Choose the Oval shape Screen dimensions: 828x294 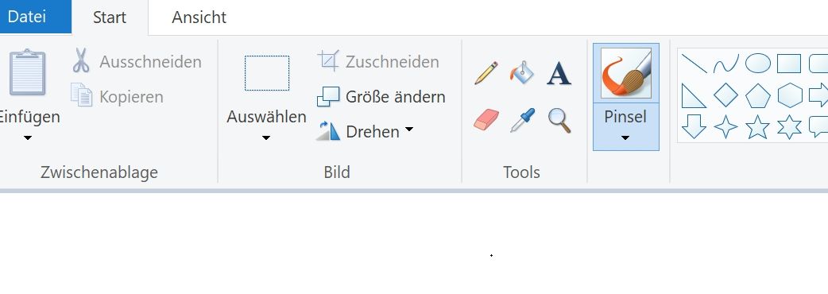[x=758, y=64]
